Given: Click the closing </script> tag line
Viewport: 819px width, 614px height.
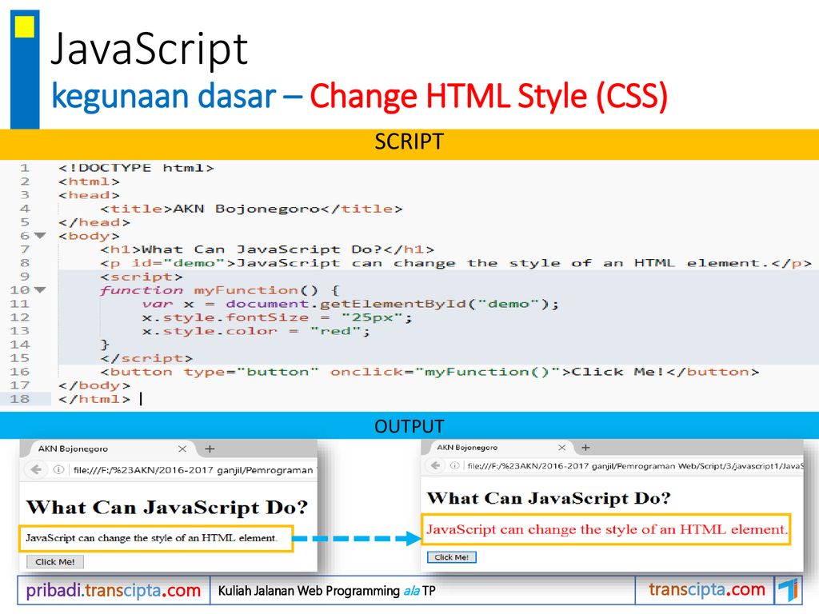Looking at the screenshot, I should (x=146, y=358).
